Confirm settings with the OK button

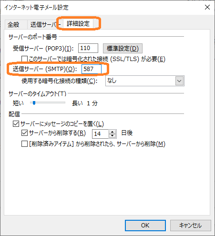click(x=145, y=226)
